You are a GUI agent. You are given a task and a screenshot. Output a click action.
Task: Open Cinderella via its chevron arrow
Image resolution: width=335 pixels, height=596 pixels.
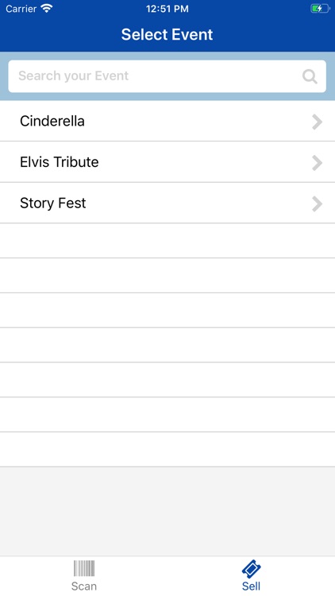click(x=318, y=122)
